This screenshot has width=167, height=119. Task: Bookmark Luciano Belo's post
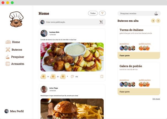(102, 76)
